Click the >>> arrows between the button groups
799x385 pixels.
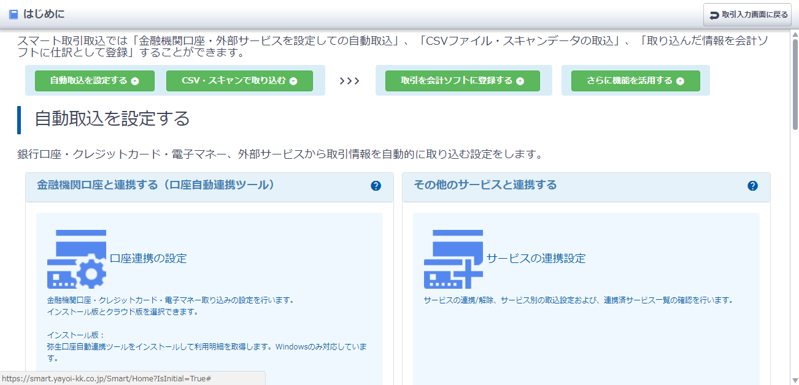(x=349, y=81)
